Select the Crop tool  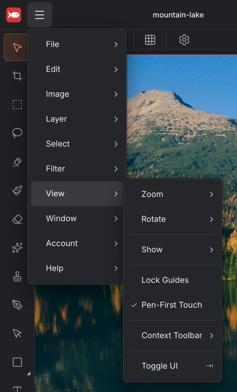17,76
